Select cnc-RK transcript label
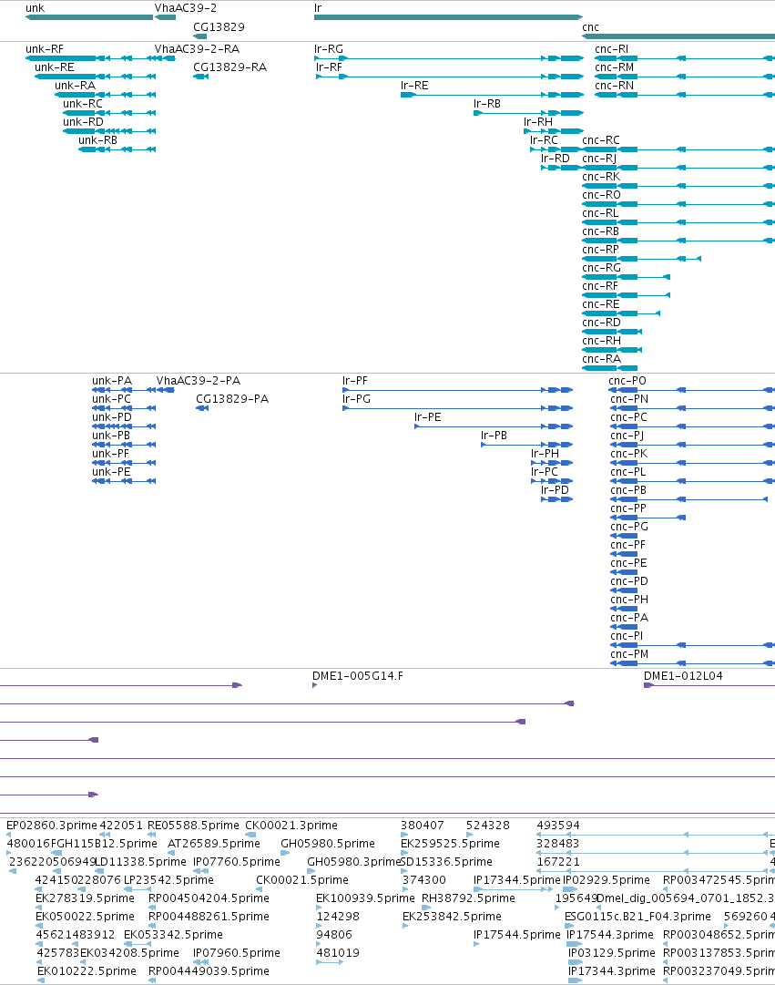Viewport: 775px width, 985px height. point(601,177)
